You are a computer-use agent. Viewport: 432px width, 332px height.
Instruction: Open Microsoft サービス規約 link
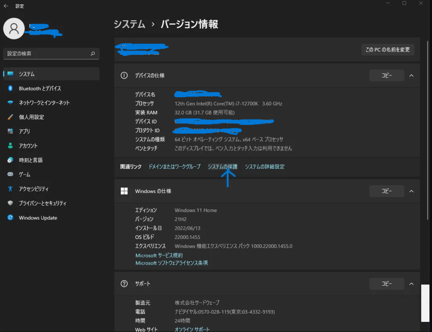[x=159, y=255]
